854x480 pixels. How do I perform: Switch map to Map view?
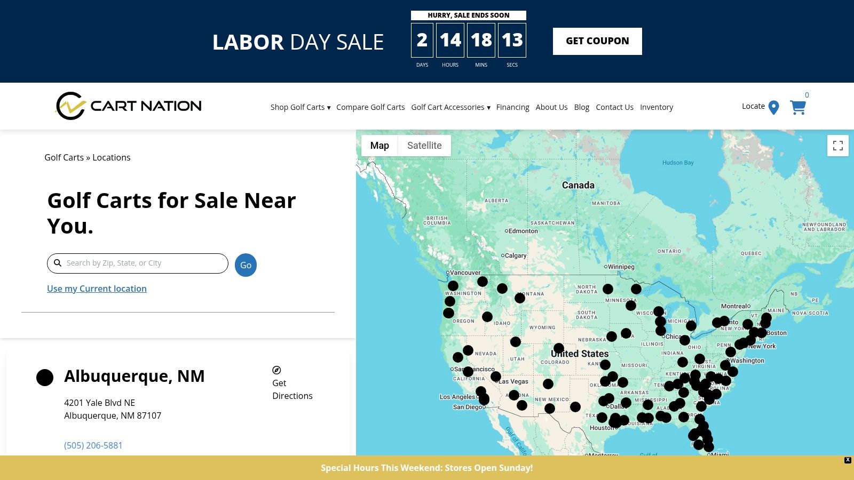[379, 146]
